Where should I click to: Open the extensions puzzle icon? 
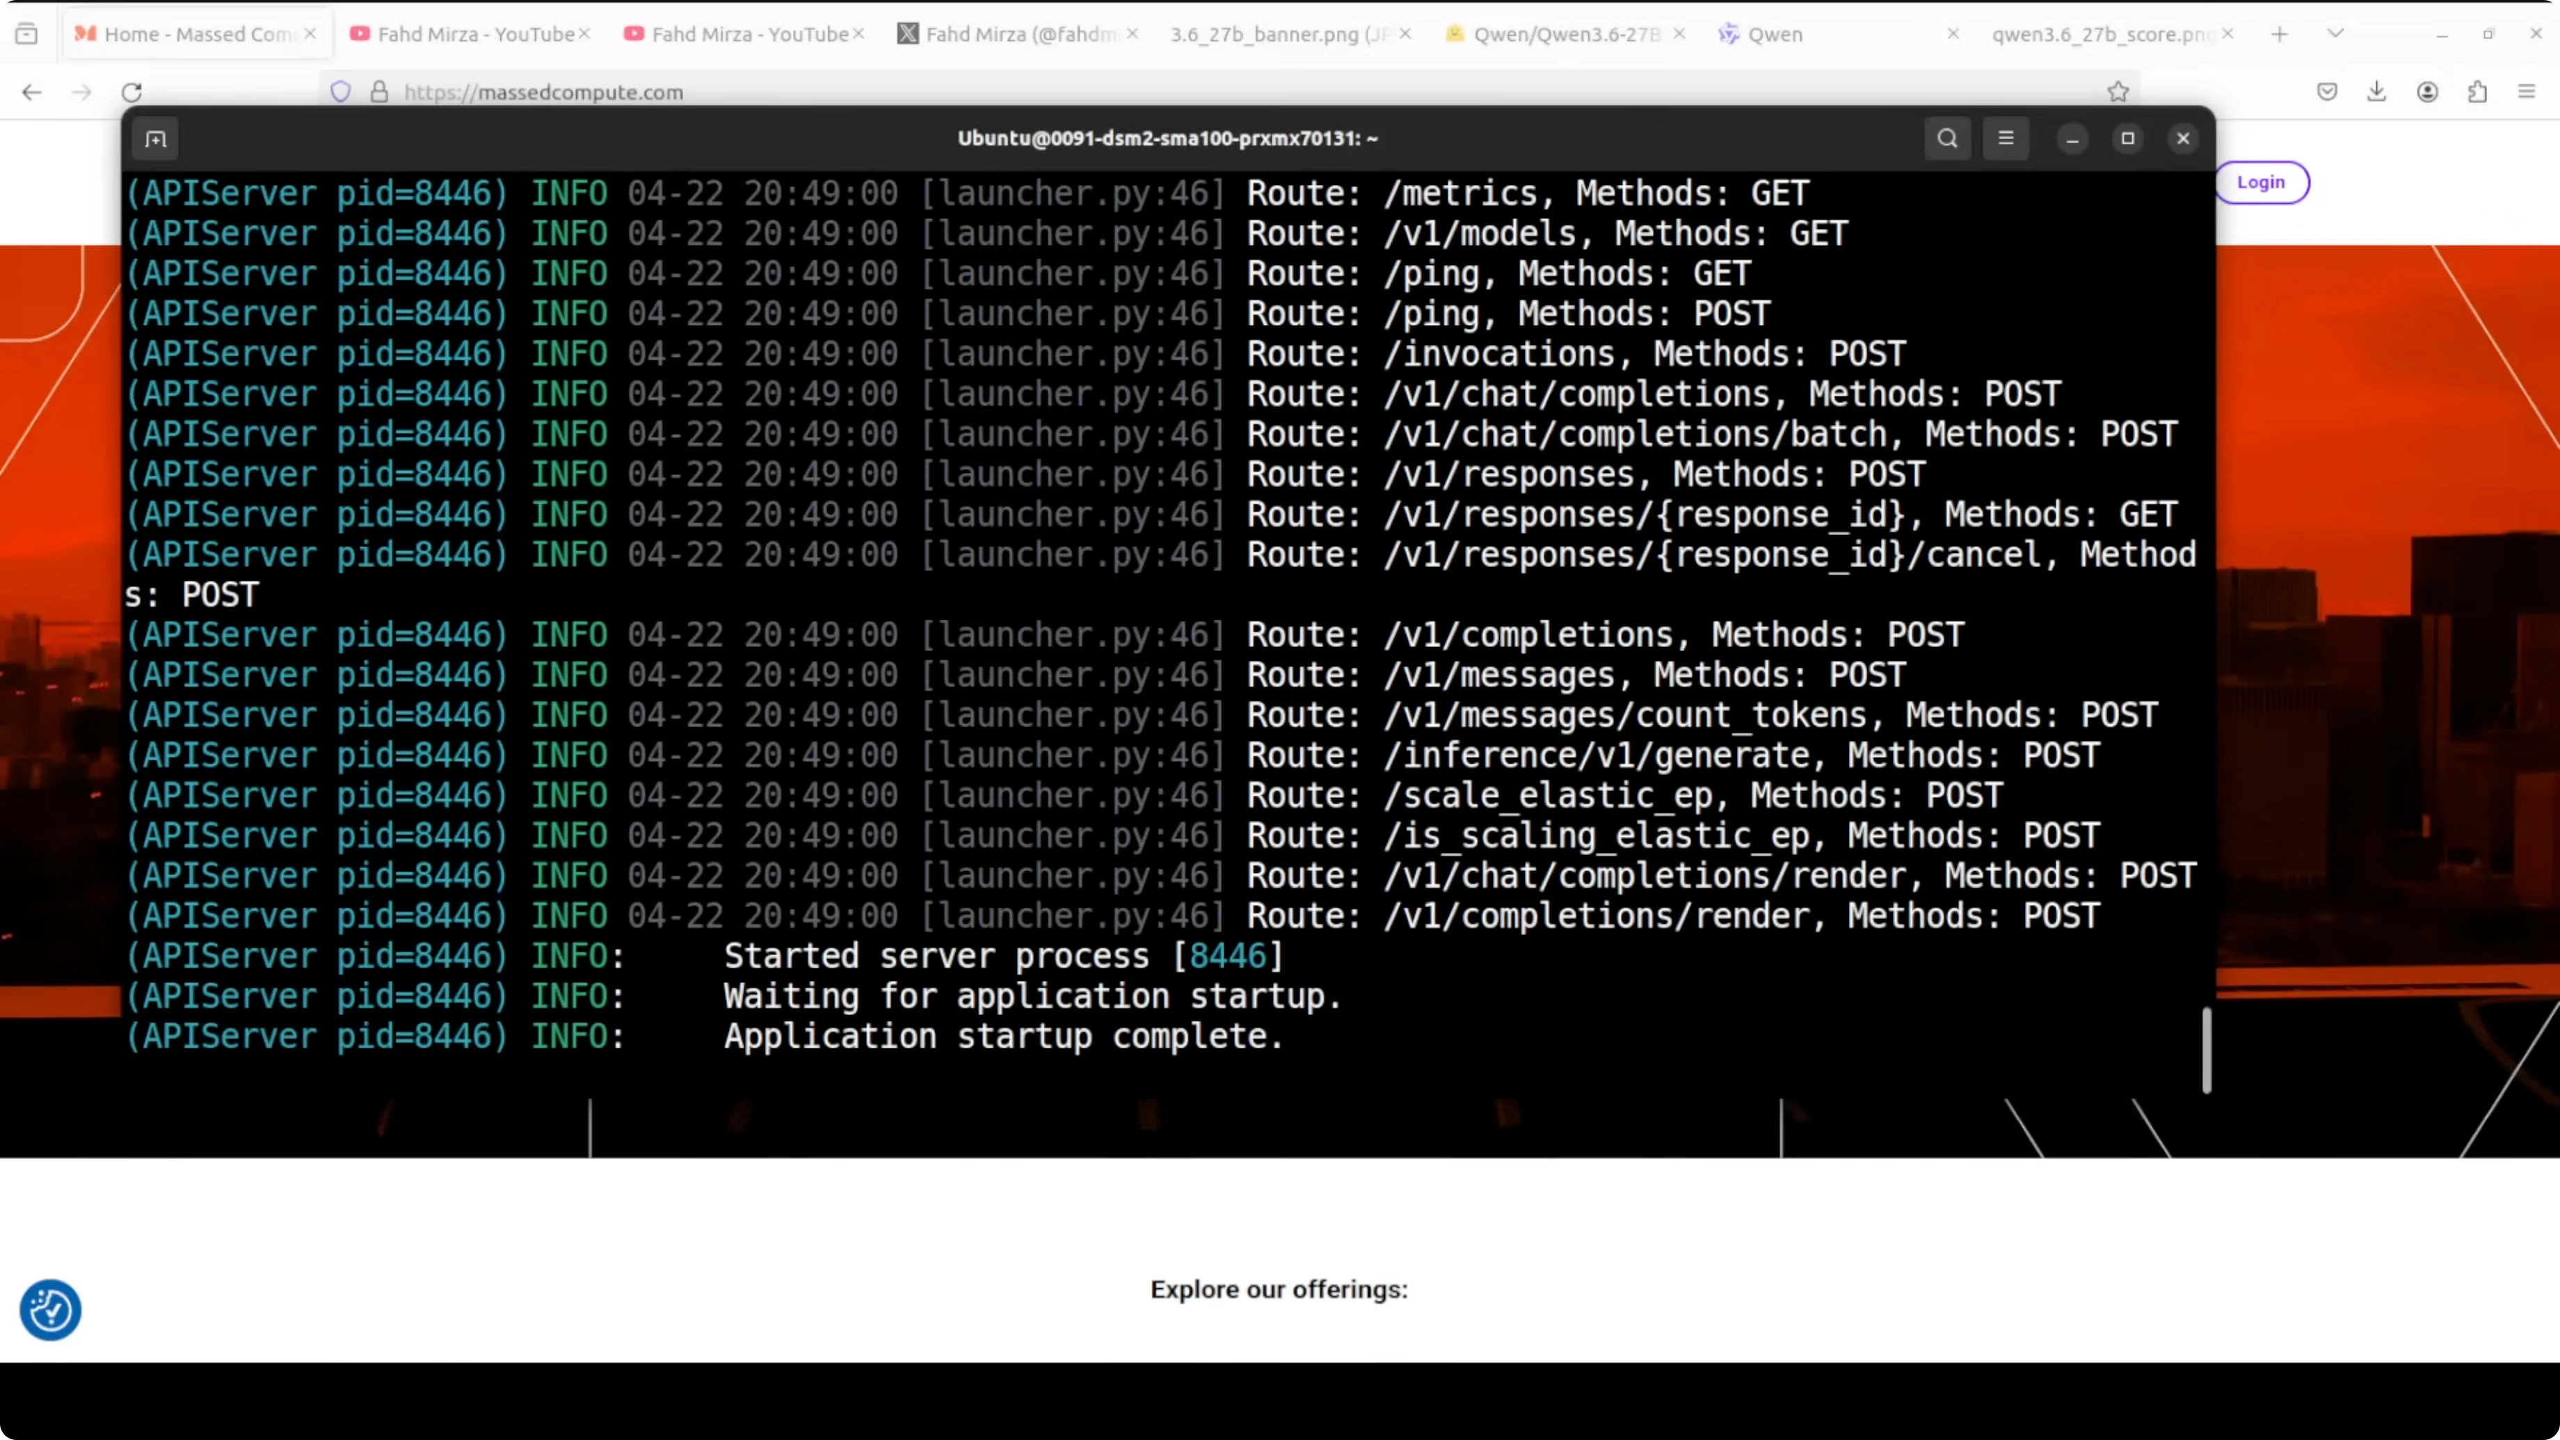2477,91
